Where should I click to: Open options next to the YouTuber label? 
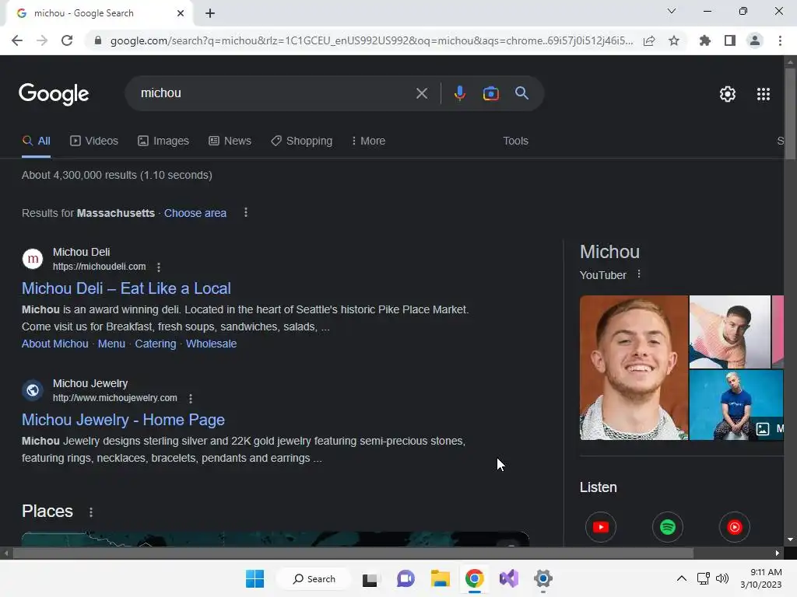click(x=639, y=274)
